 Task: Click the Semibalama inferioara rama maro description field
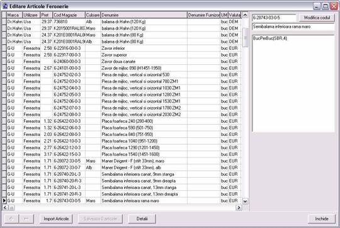(293, 26)
